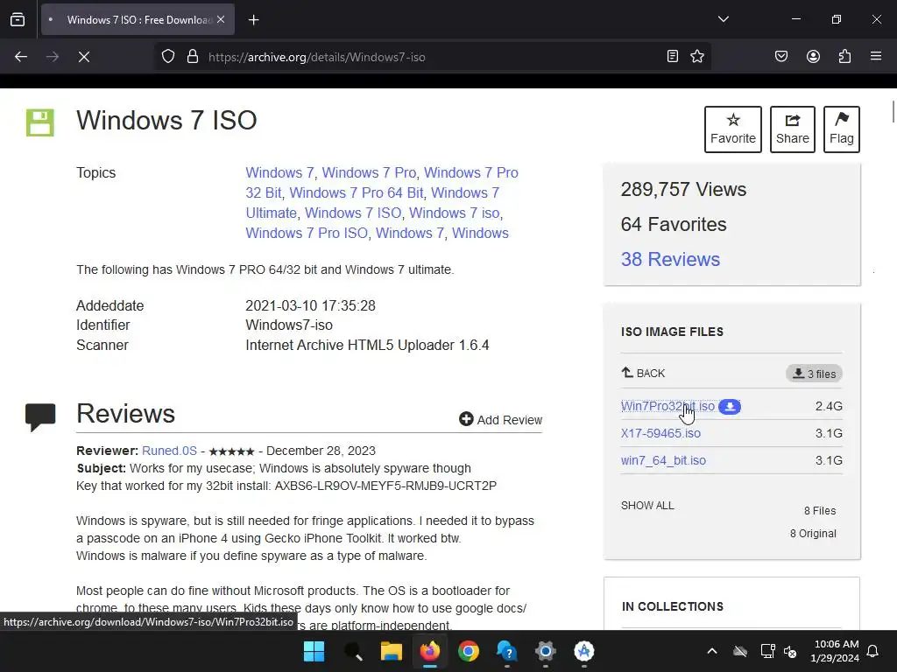The width and height of the screenshot is (897, 672).
Task: Open the last taskbar app with the blue 'A' icon
Action: click(584, 651)
